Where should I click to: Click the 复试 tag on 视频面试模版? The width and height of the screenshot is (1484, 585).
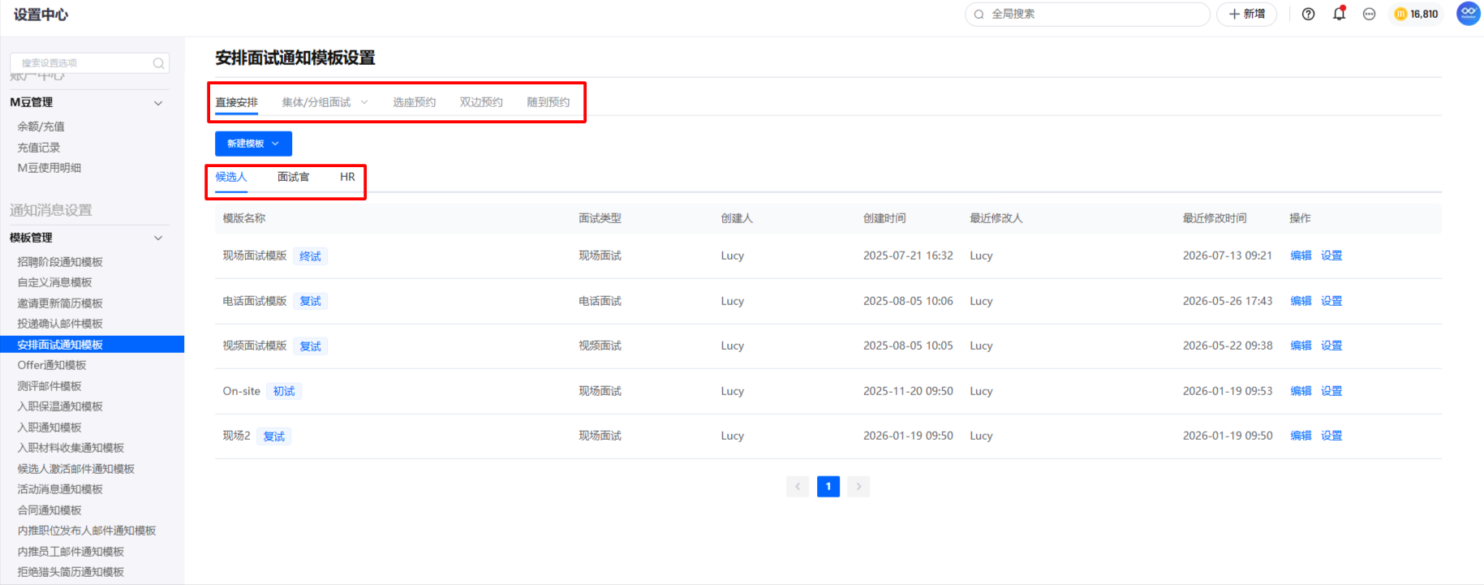click(x=310, y=346)
